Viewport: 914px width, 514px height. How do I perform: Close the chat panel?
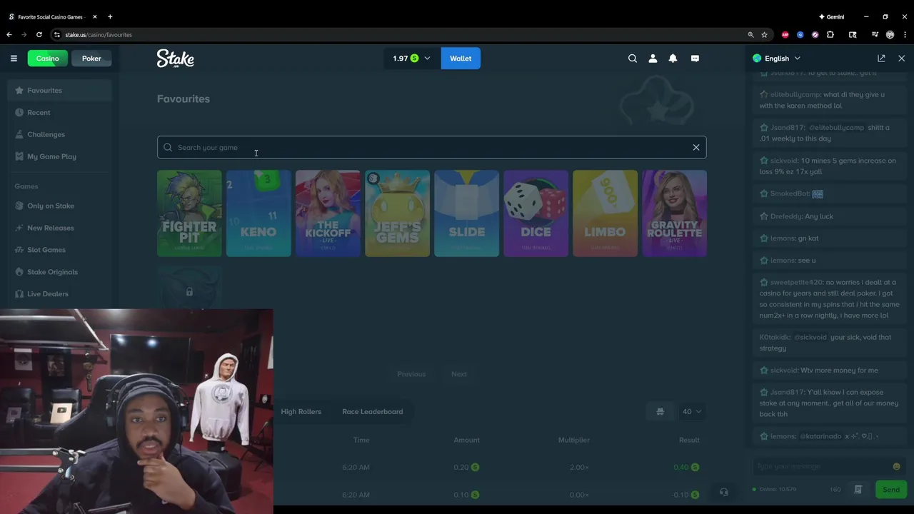(x=901, y=59)
